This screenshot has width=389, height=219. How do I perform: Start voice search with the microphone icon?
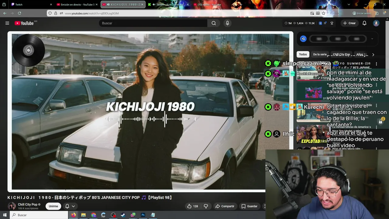pyautogui.click(x=227, y=23)
